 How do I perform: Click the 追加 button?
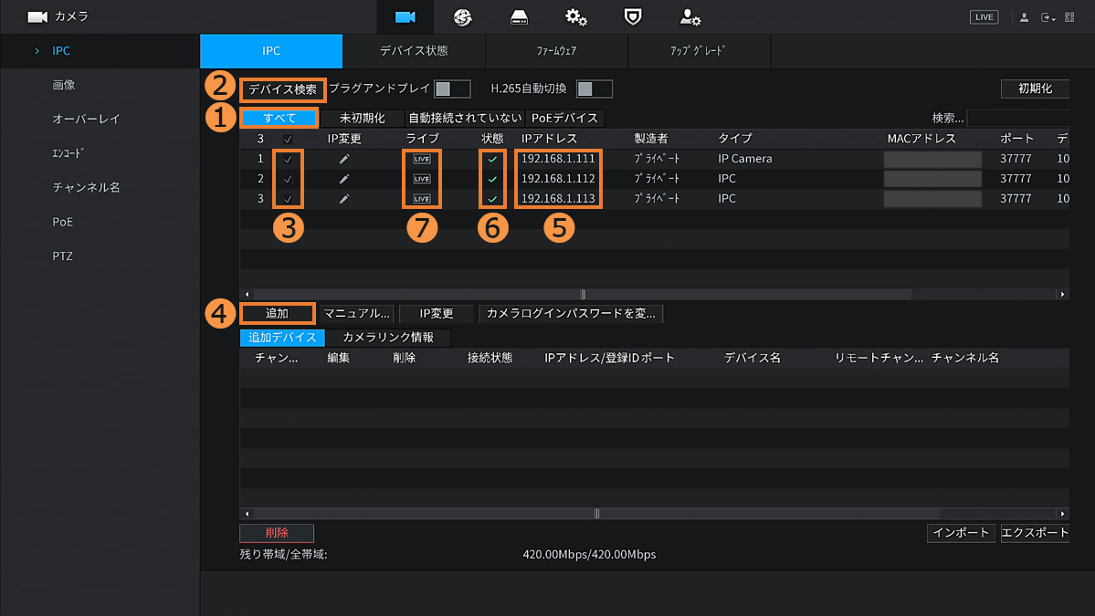[278, 313]
